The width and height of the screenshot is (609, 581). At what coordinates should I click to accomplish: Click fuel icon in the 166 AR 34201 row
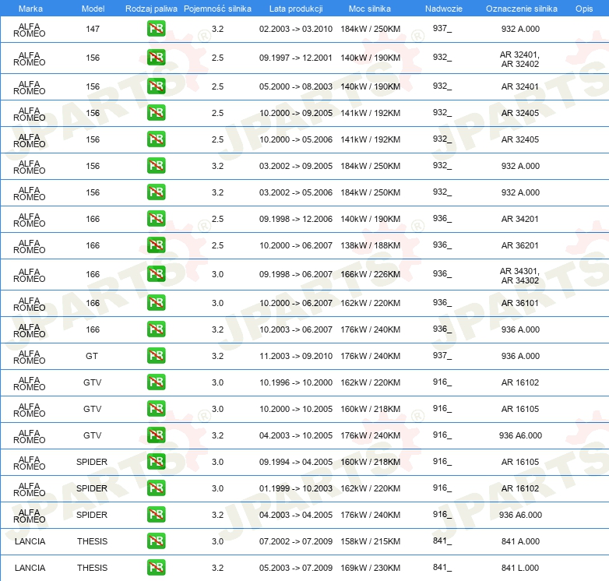(x=156, y=219)
